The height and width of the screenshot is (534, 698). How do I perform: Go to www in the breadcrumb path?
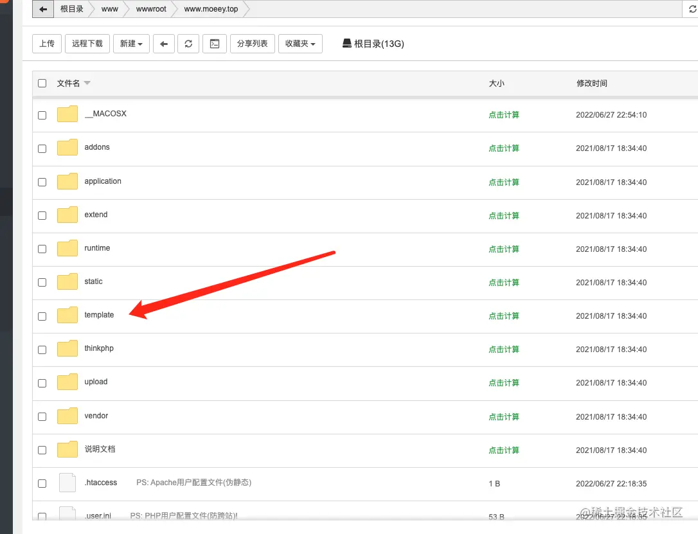[x=109, y=9]
